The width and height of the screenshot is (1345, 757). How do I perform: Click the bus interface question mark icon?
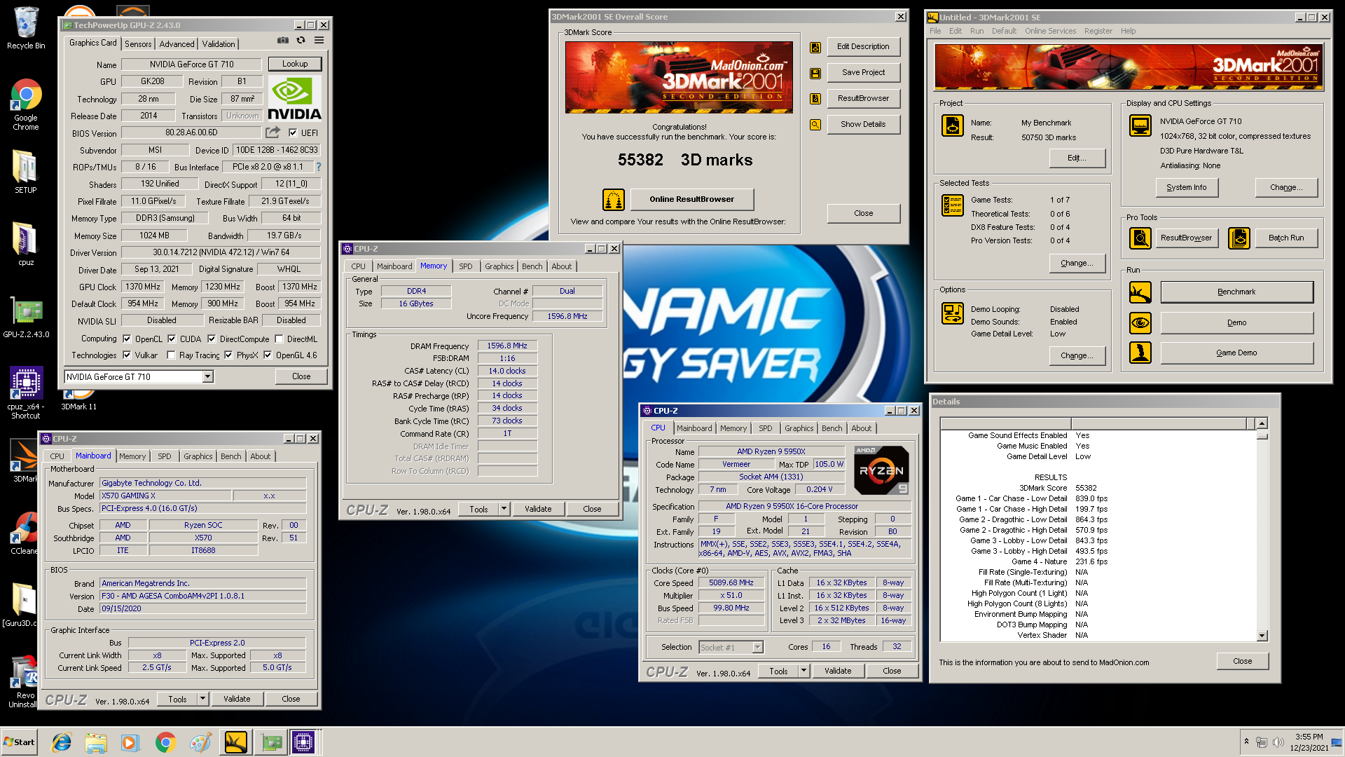[x=319, y=167]
